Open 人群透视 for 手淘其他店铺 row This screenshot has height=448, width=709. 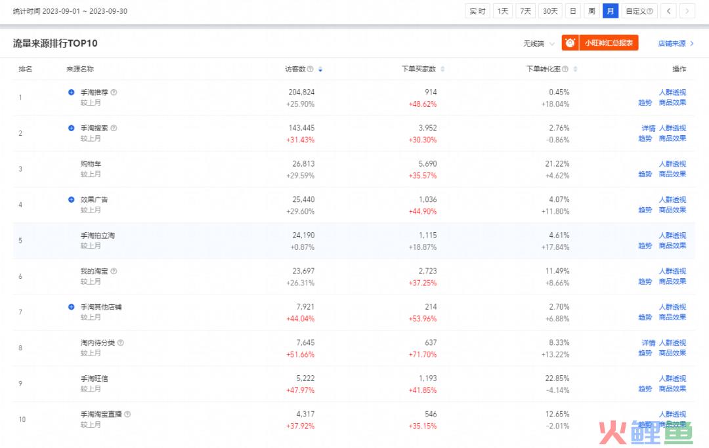pos(672,307)
